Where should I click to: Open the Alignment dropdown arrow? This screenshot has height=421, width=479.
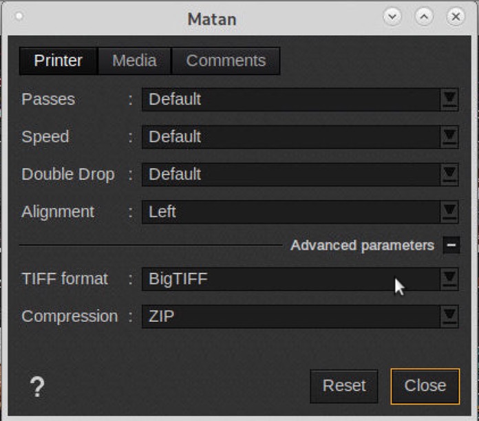449,212
